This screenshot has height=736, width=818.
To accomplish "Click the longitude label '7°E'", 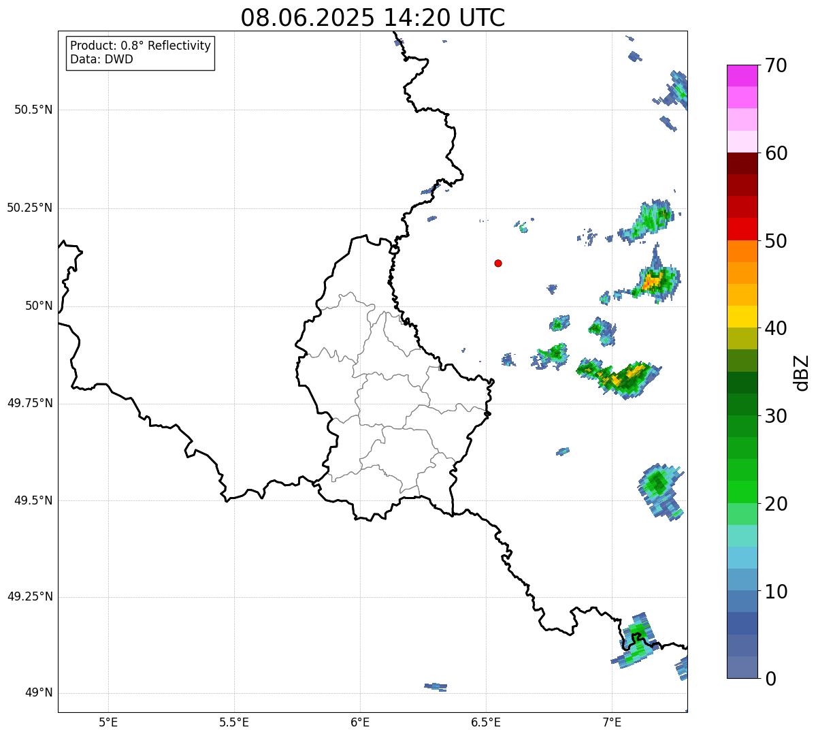I will 612,722.
